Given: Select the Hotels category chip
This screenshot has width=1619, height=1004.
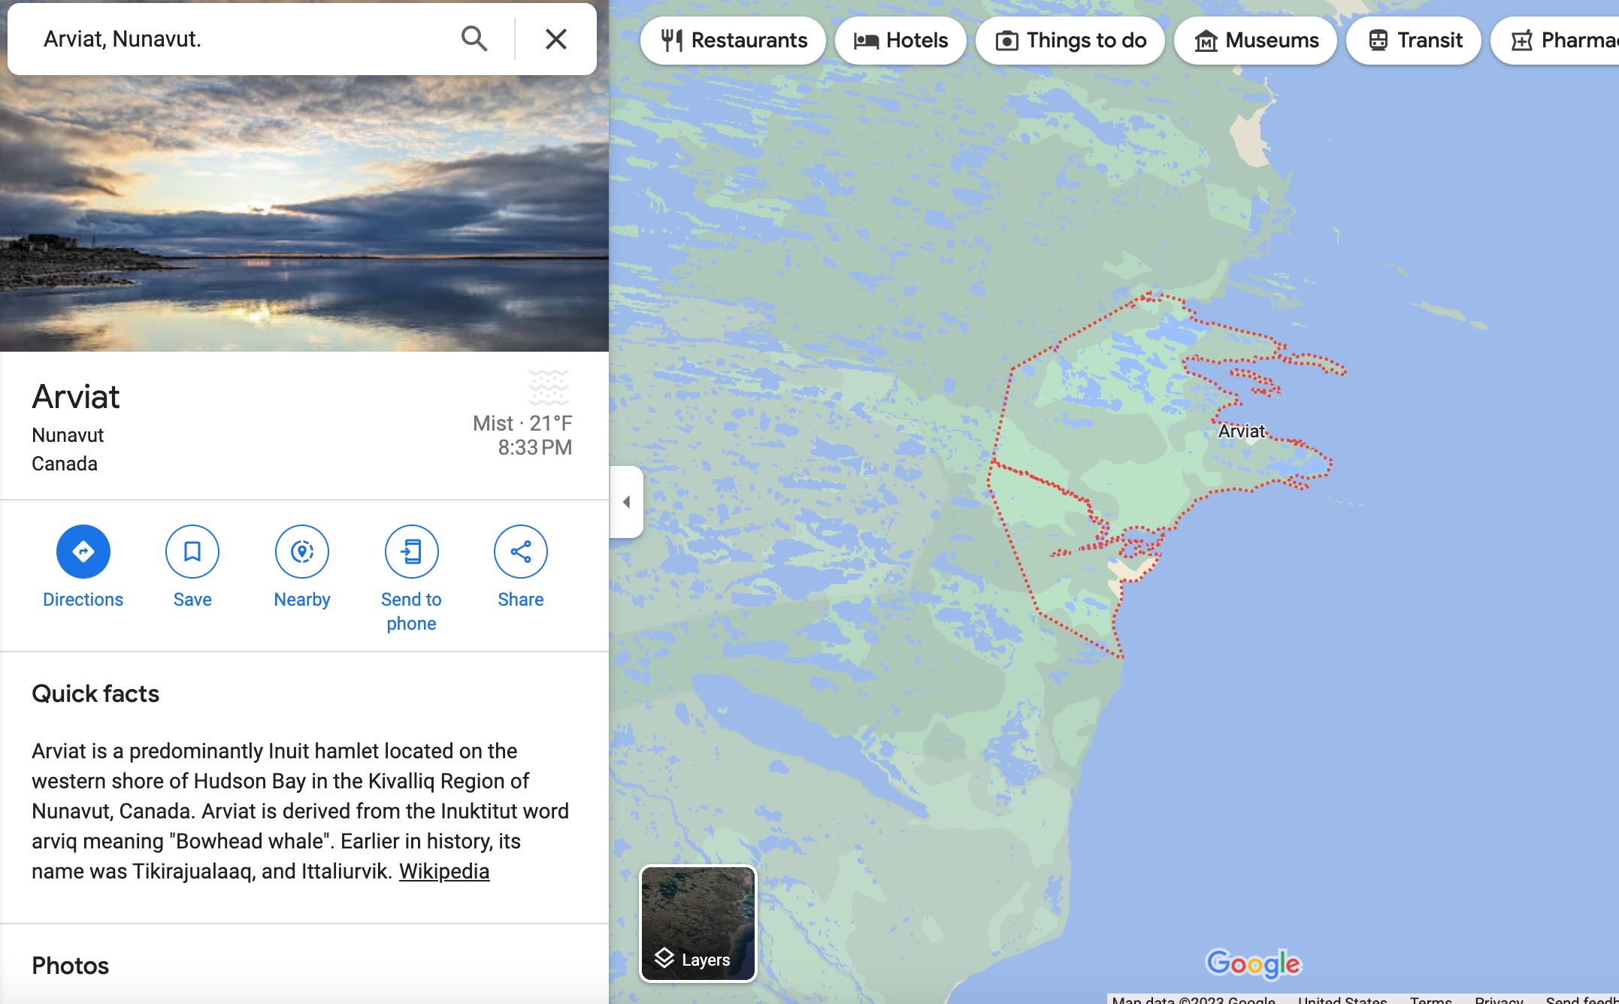Looking at the screenshot, I should (900, 41).
